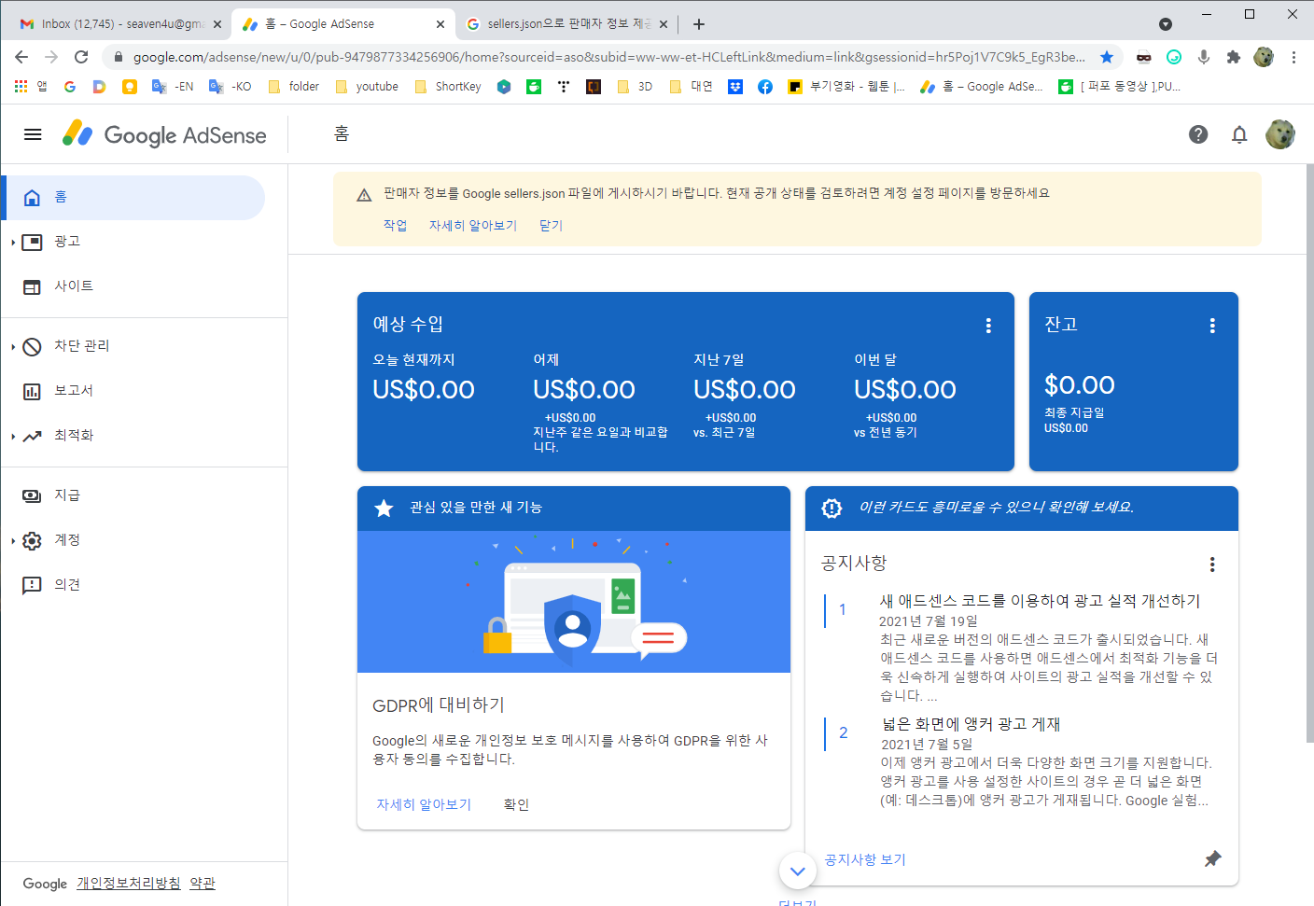1314x906 pixels.
Task: Open the AdSense account avatar
Action: coord(1280,134)
